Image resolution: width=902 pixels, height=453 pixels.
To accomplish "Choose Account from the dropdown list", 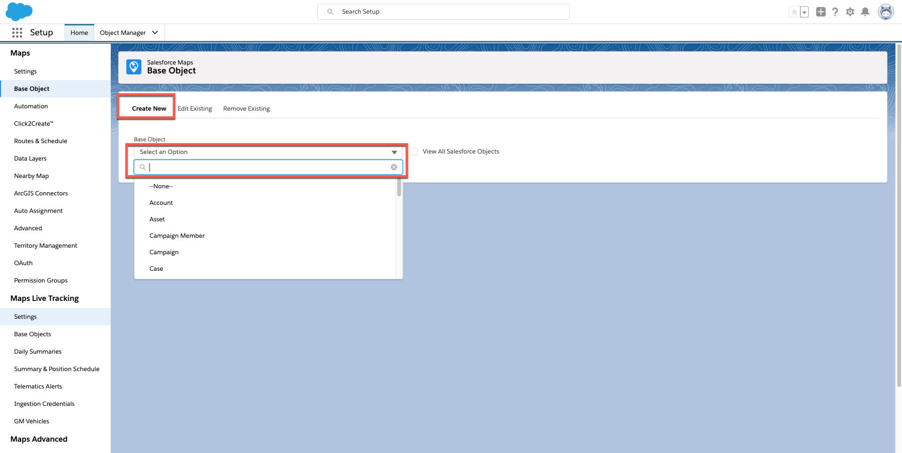I will point(265,203).
